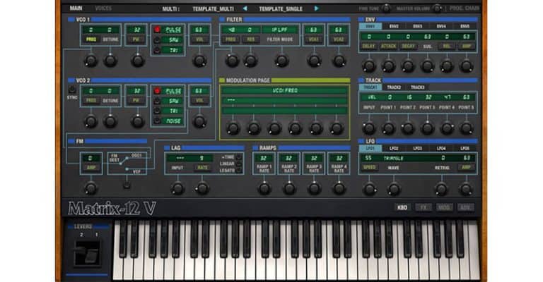This screenshot has height=282, width=543.
Task: Go to next preset with right arrow
Action: coord(316,8)
